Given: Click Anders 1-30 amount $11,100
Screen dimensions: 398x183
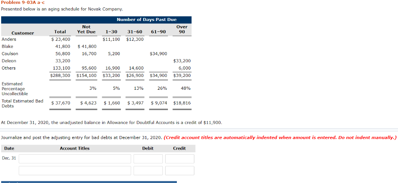Looking at the screenshot, I should pyautogui.click(x=111, y=39).
